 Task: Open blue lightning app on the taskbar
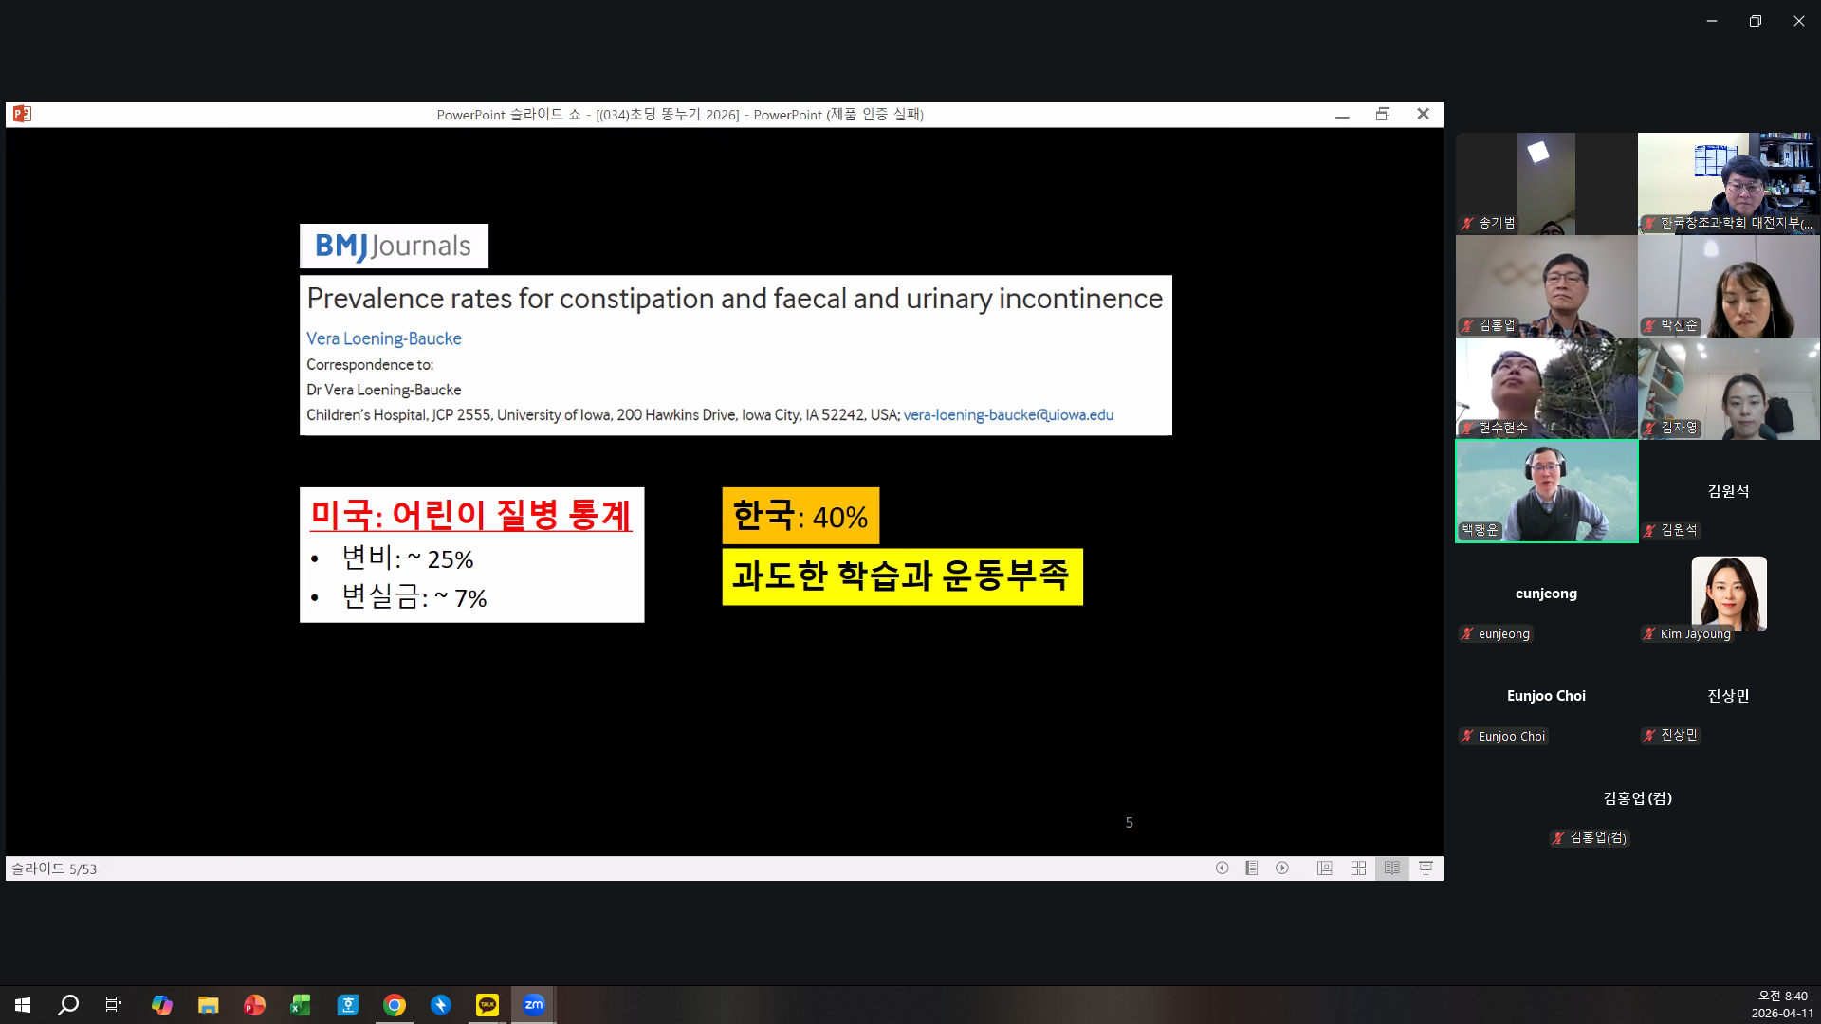[x=441, y=1005]
